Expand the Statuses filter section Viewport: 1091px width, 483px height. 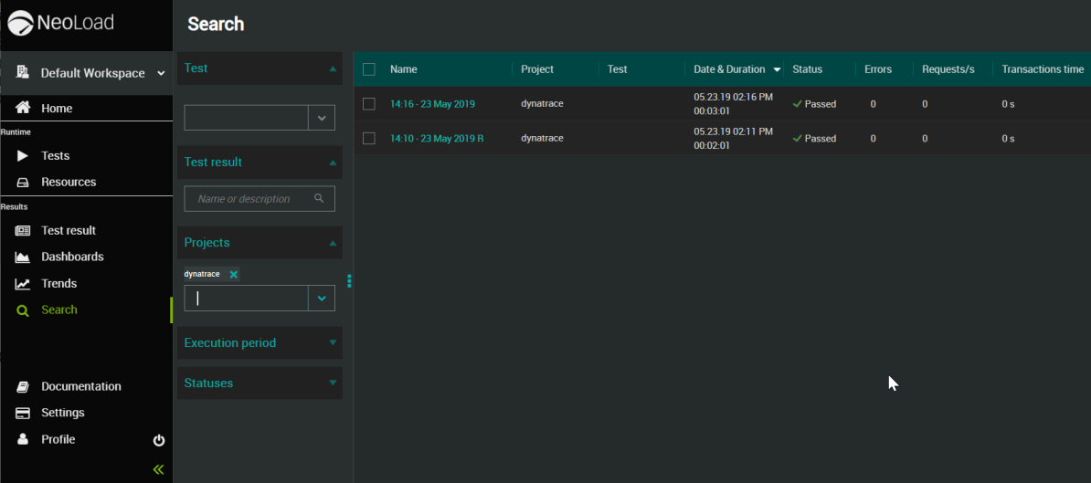click(260, 383)
